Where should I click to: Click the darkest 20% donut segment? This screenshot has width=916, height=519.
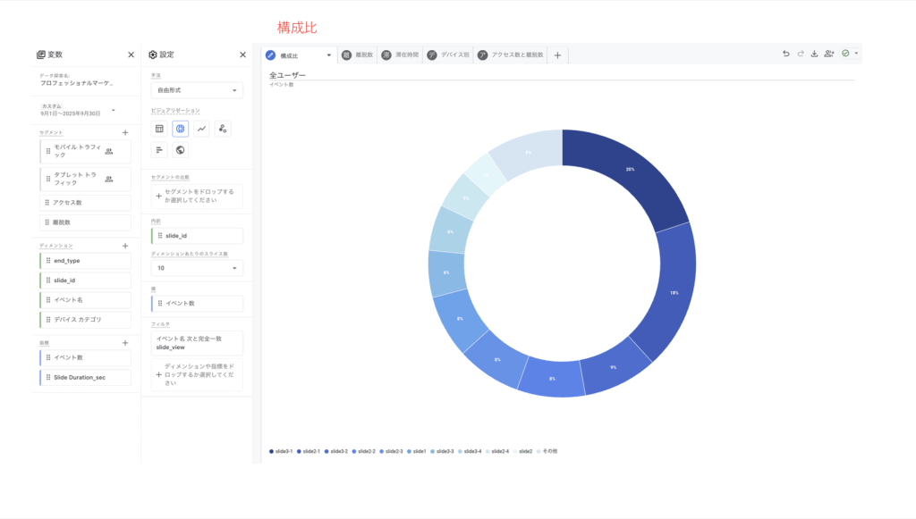[x=630, y=172]
